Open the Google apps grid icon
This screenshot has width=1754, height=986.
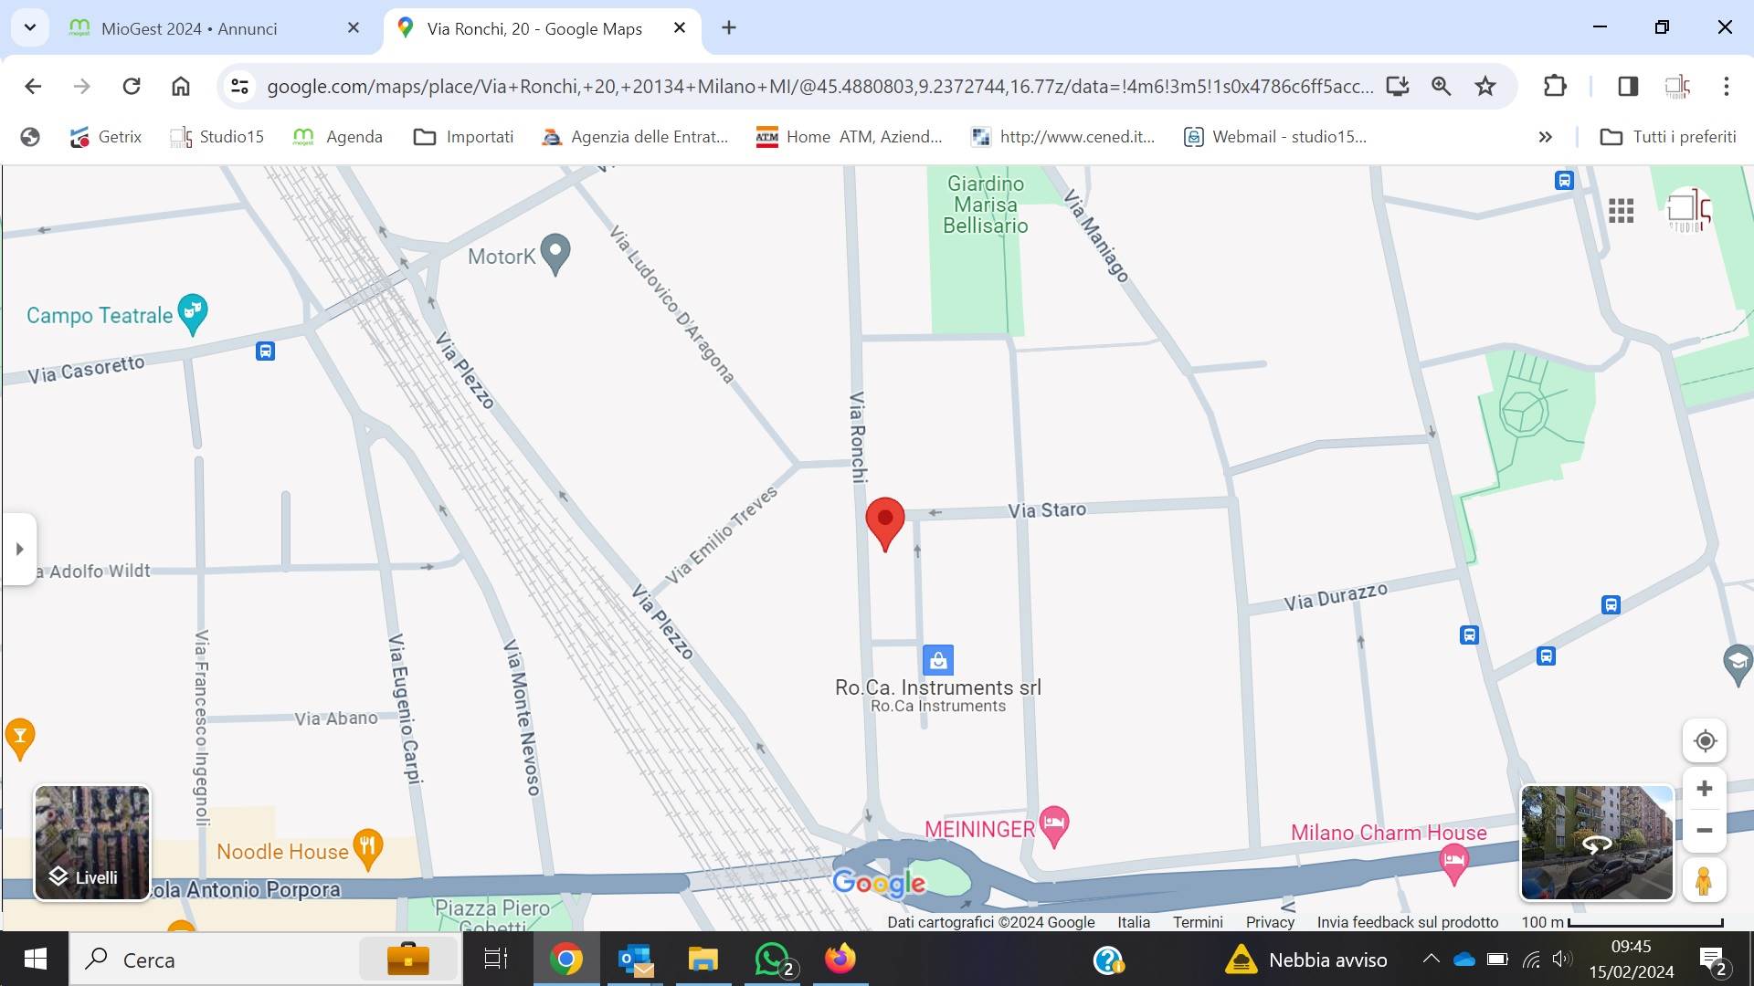pyautogui.click(x=1621, y=211)
